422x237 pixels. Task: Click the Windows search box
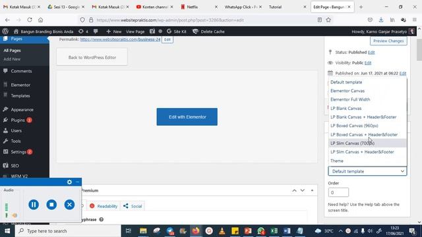coord(68,231)
